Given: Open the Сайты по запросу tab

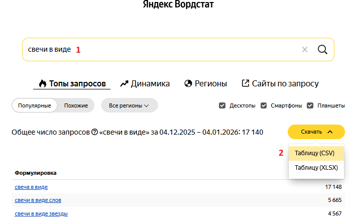Looking at the screenshot, I should coord(280,83).
